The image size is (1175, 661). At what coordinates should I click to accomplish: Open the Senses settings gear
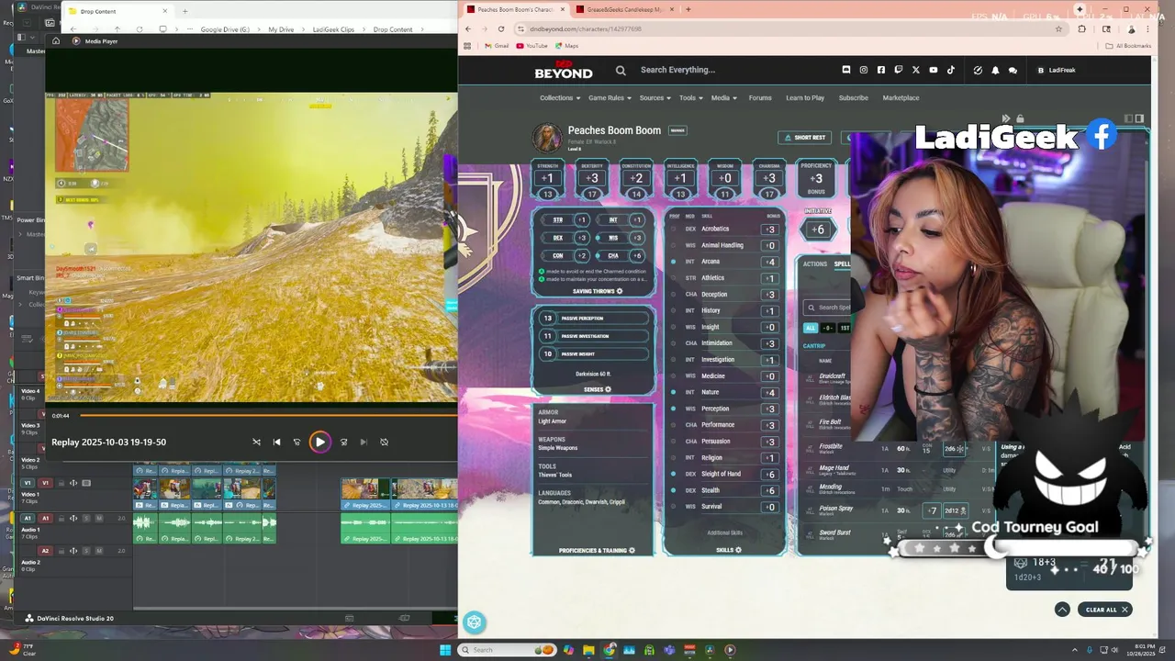608,389
